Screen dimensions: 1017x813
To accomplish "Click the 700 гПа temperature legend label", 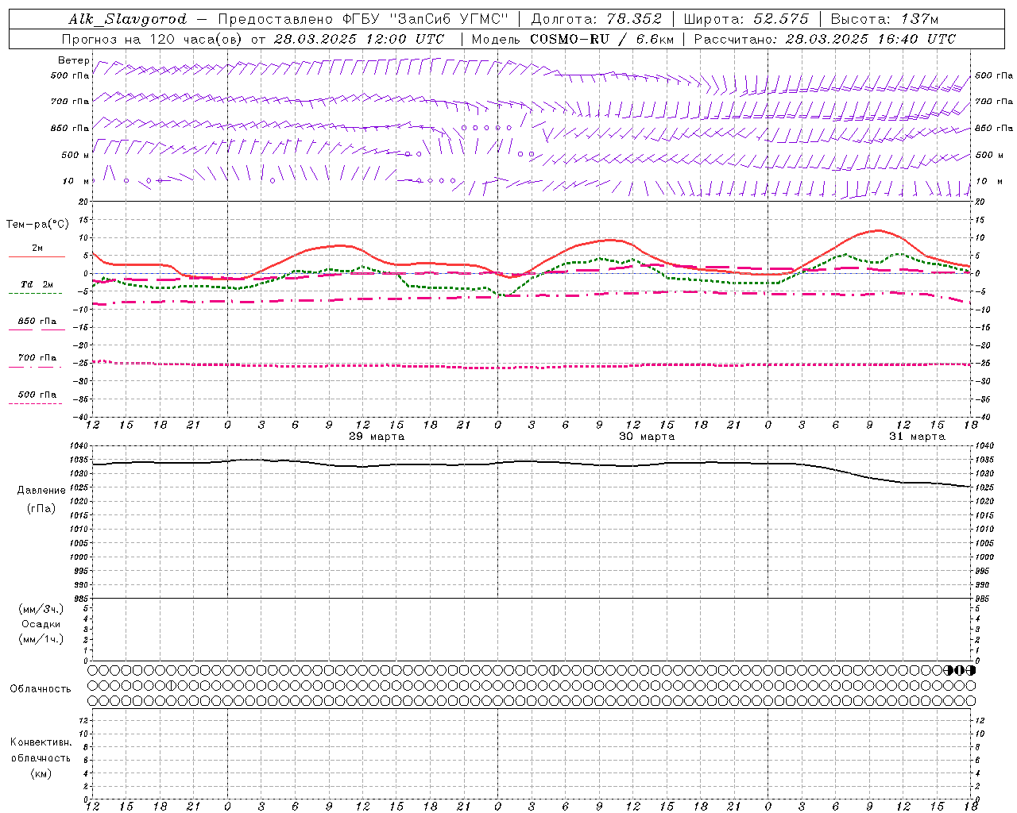I will point(37,358).
